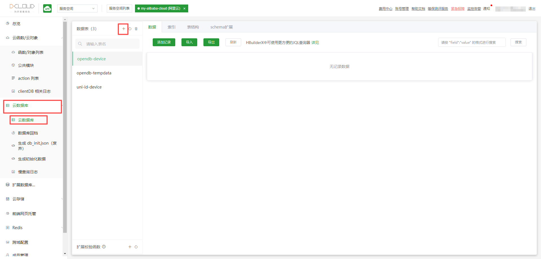Switch to the schema扩展 tab
Viewport: 541px width, 259px height.
pos(221,27)
